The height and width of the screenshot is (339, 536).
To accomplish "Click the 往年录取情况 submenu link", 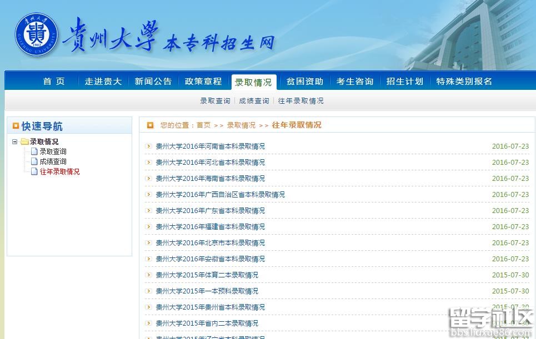I will point(301,101).
